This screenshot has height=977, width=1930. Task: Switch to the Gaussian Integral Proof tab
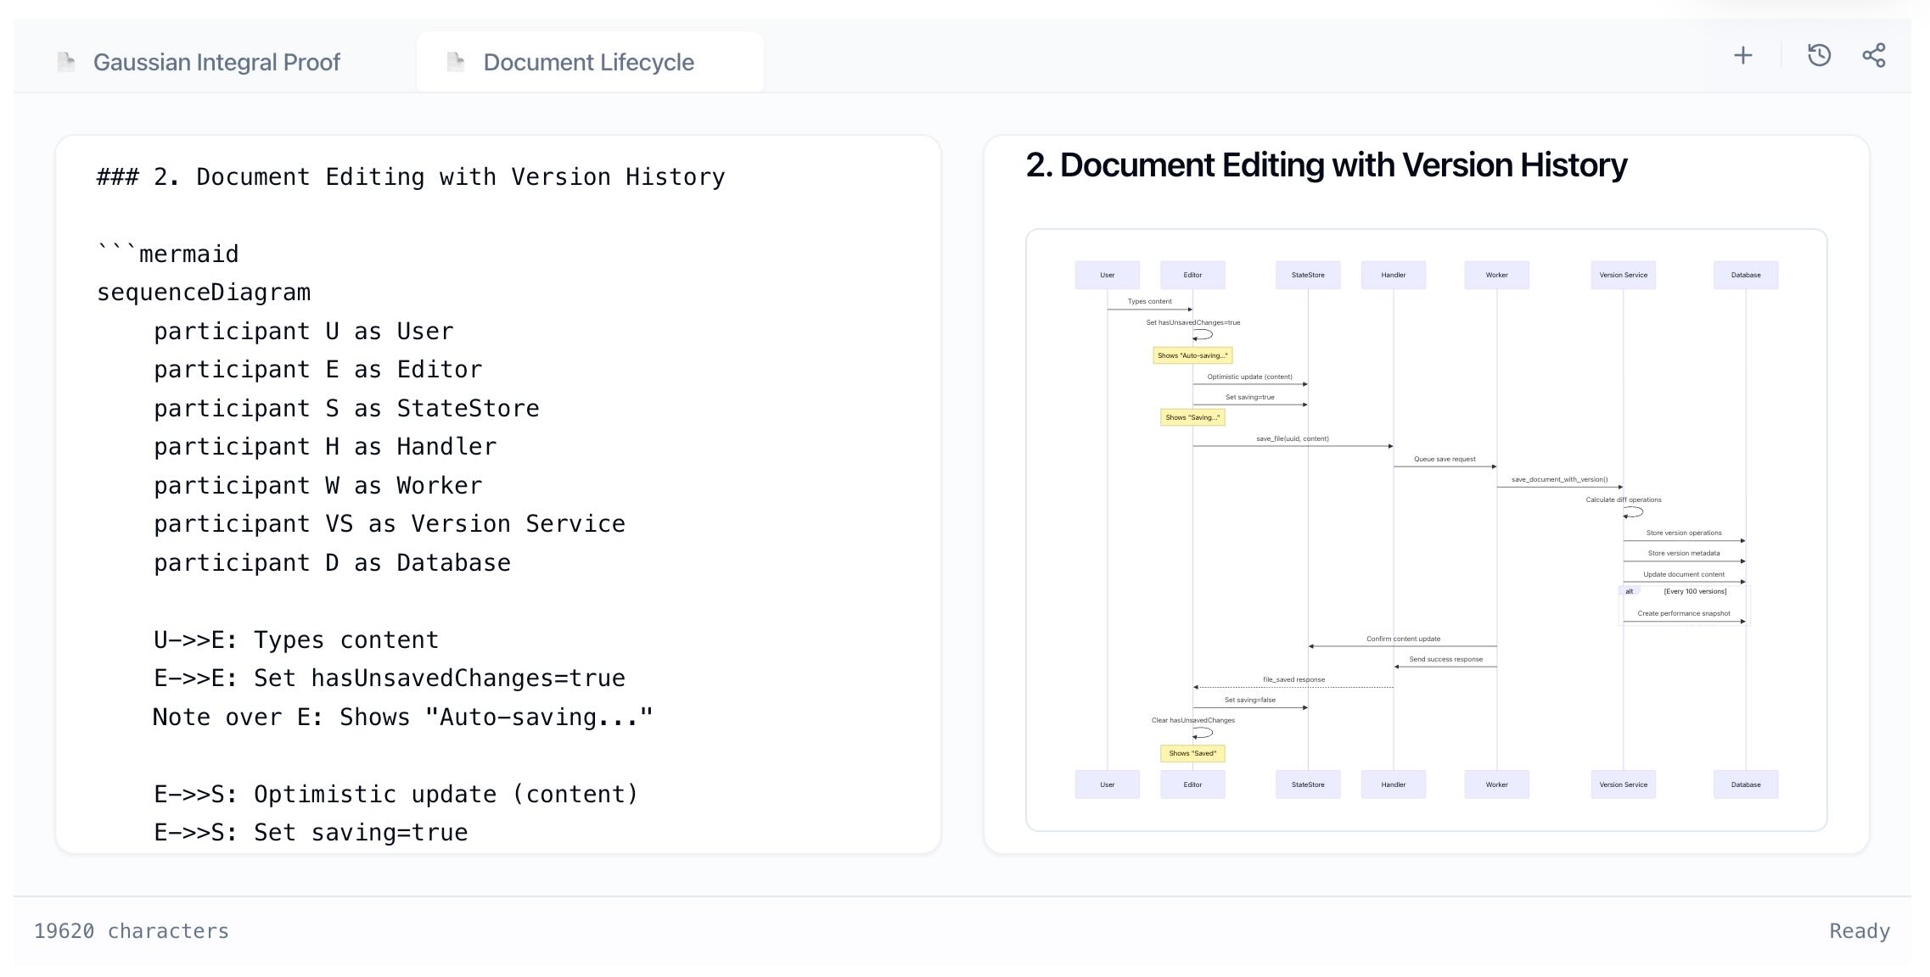click(217, 61)
